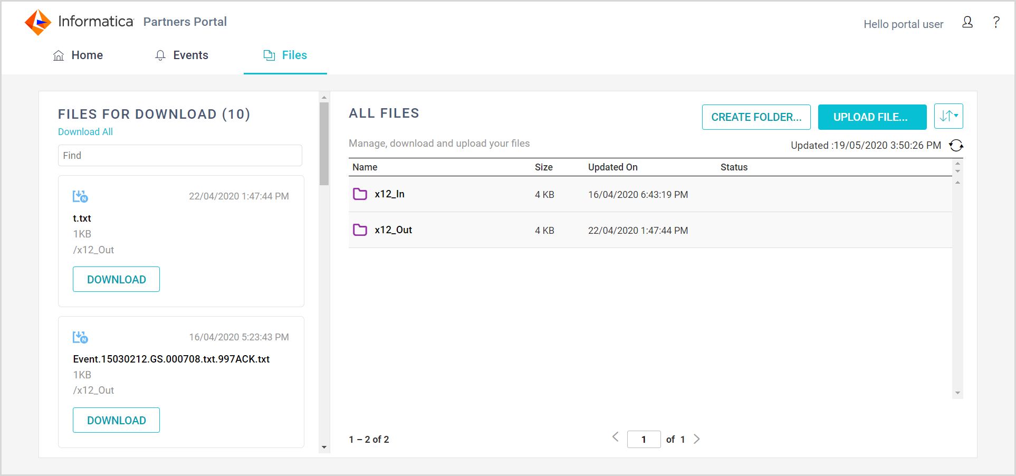
Task: Open the x12_Out folder row
Action: [x=650, y=230]
